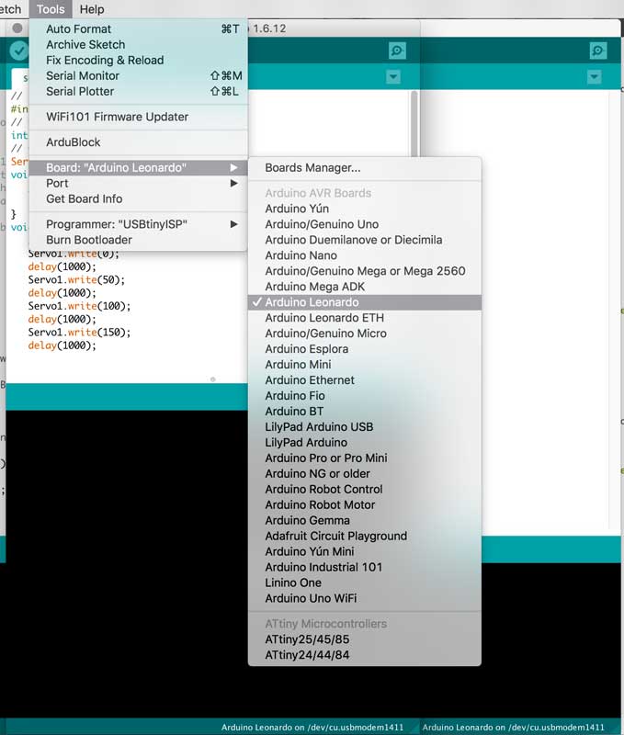
Task: Select Arduino Esplora
Action: [365, 349]
